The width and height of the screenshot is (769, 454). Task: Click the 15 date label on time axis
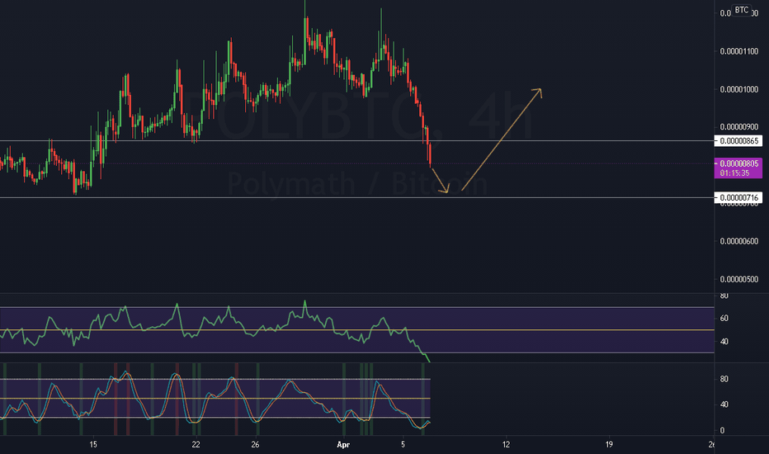(x=93, y=445)
